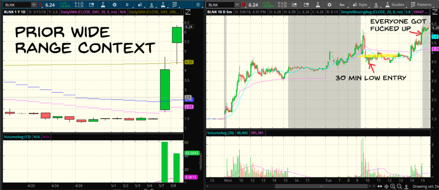This screenshot has height=190, width=439.
Task: Open left chart flask analysis icon
Action: (x=103, y=5)
